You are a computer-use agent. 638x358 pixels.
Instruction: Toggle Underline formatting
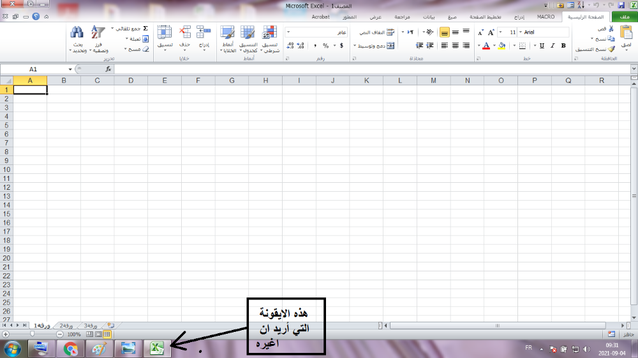542,46
